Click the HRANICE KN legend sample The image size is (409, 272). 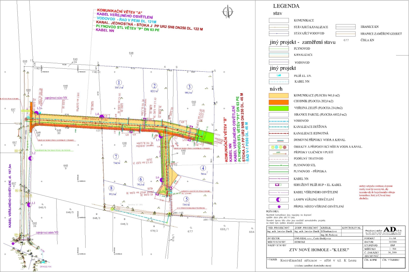[346, 27]
